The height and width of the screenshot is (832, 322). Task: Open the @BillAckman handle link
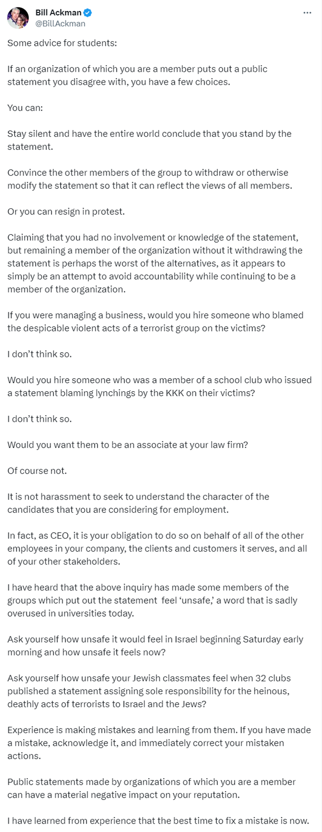pyautogui.click(x=60, y=23)
